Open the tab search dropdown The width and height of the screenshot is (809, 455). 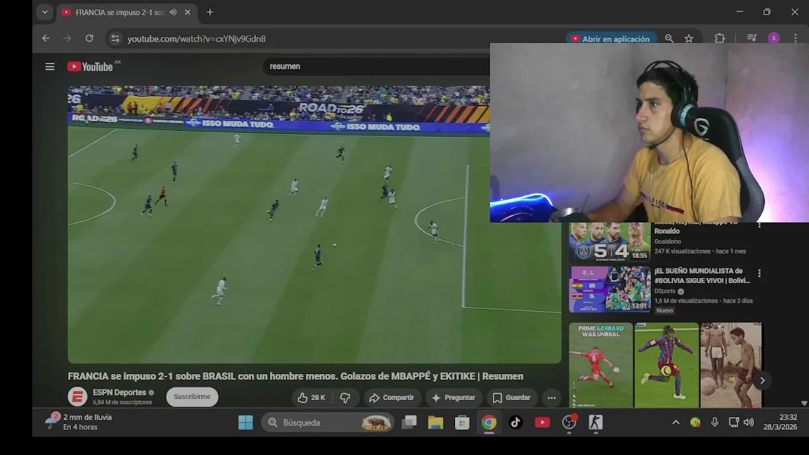coord(44,12)
